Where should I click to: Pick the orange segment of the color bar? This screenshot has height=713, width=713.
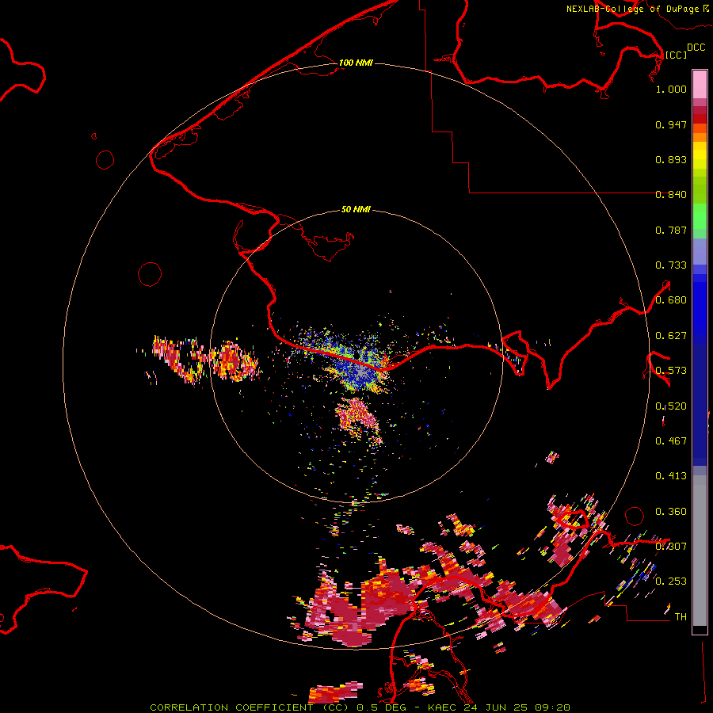[x=700, y=137]
